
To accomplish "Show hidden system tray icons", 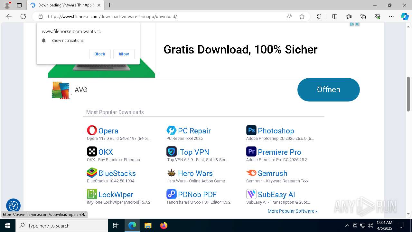I will point(347,226).
